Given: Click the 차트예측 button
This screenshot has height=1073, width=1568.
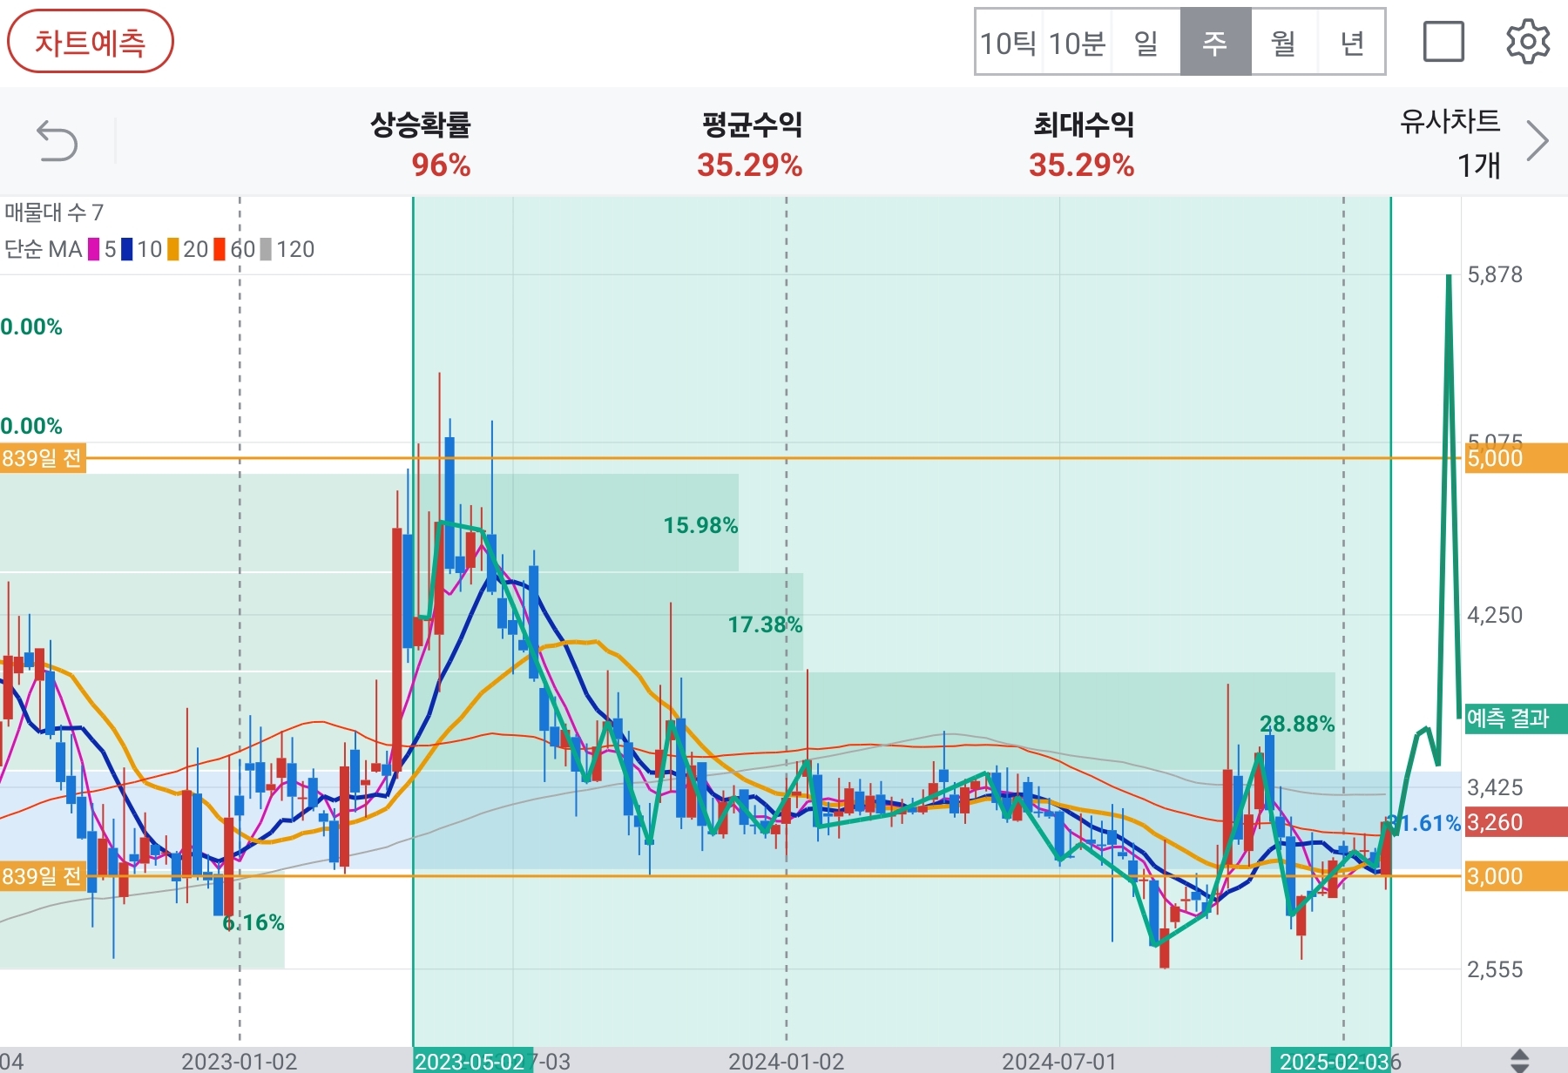Looking at the screenshot, I should click(x=91, y=42).
